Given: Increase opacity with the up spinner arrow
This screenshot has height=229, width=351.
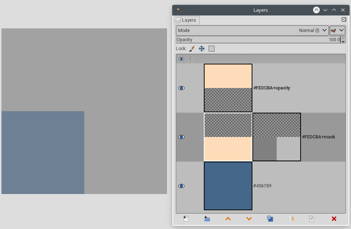Looking at the screenshot, I should click(343, 38).
